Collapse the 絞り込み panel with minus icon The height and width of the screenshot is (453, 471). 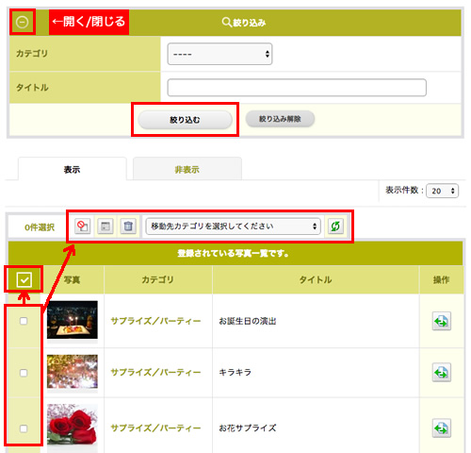23,22
